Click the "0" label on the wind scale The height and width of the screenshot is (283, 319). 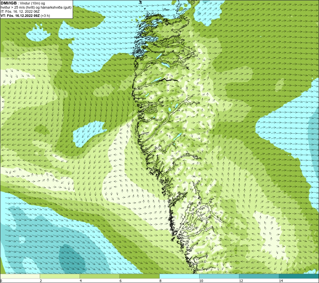point(1,281)
